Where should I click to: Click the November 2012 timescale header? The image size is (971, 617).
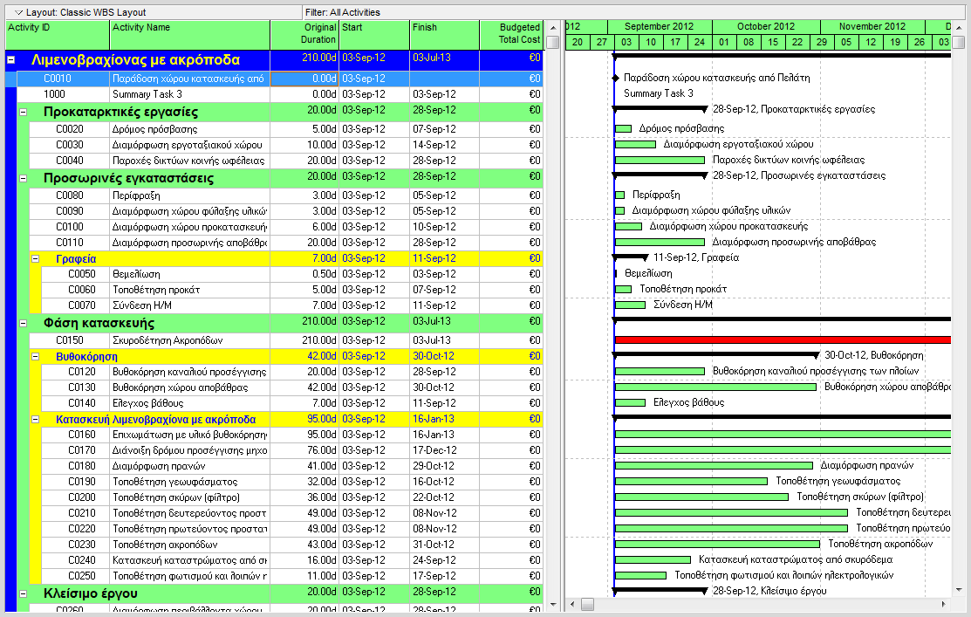click(872, 27)
